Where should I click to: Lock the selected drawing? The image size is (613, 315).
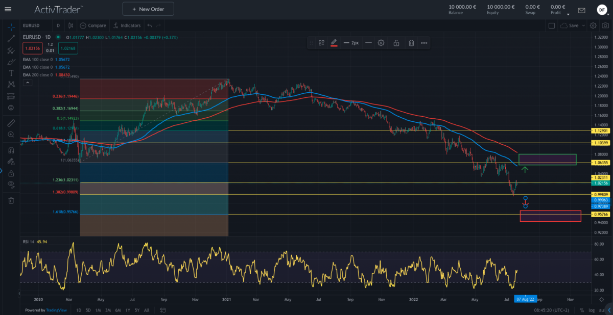coord(396,43)
